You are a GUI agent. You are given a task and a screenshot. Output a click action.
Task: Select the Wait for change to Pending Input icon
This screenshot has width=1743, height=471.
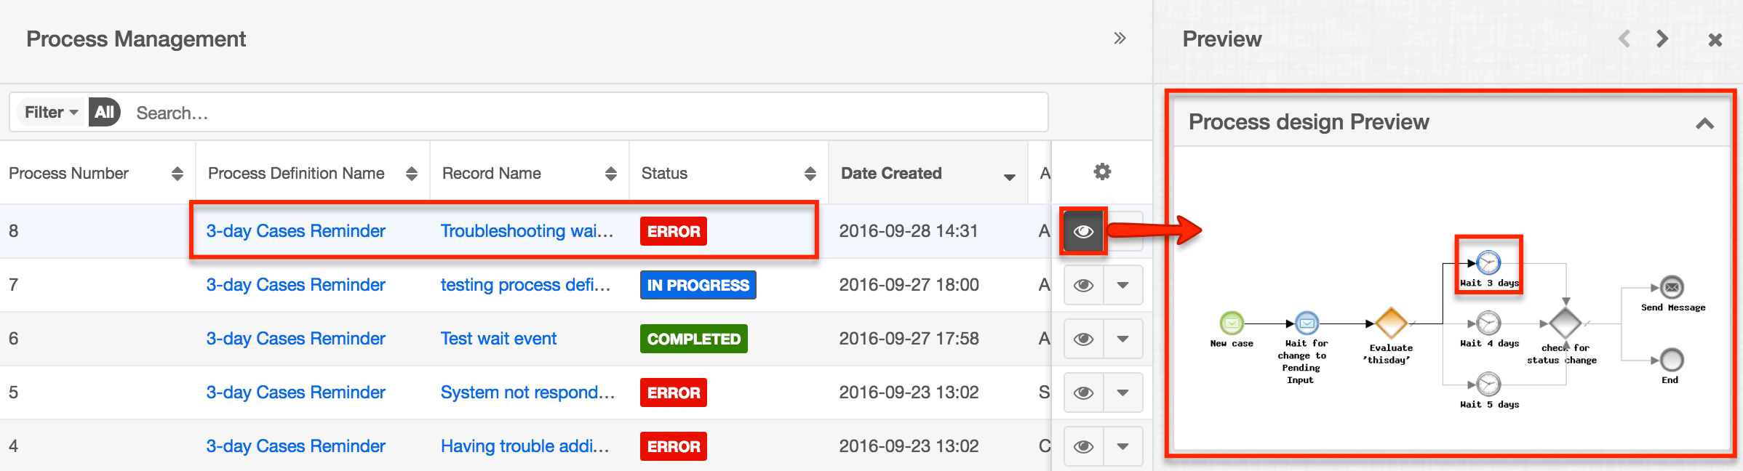tap(1307, 323)
